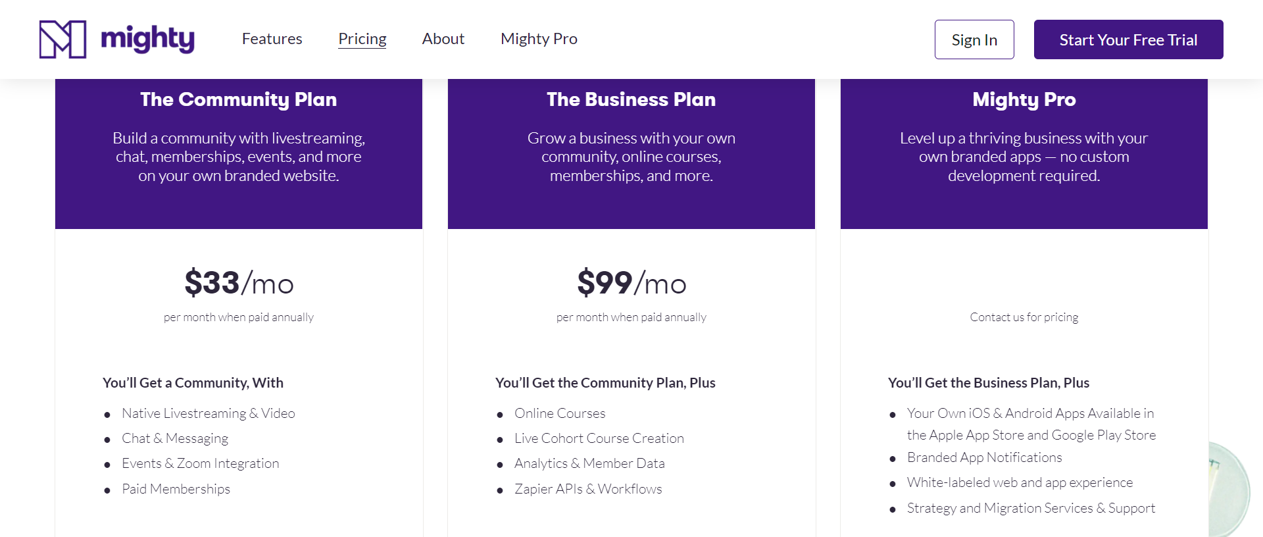
Task: Click the $33/mo Community price
Action: pyautogui.click(x=238, y=284)
